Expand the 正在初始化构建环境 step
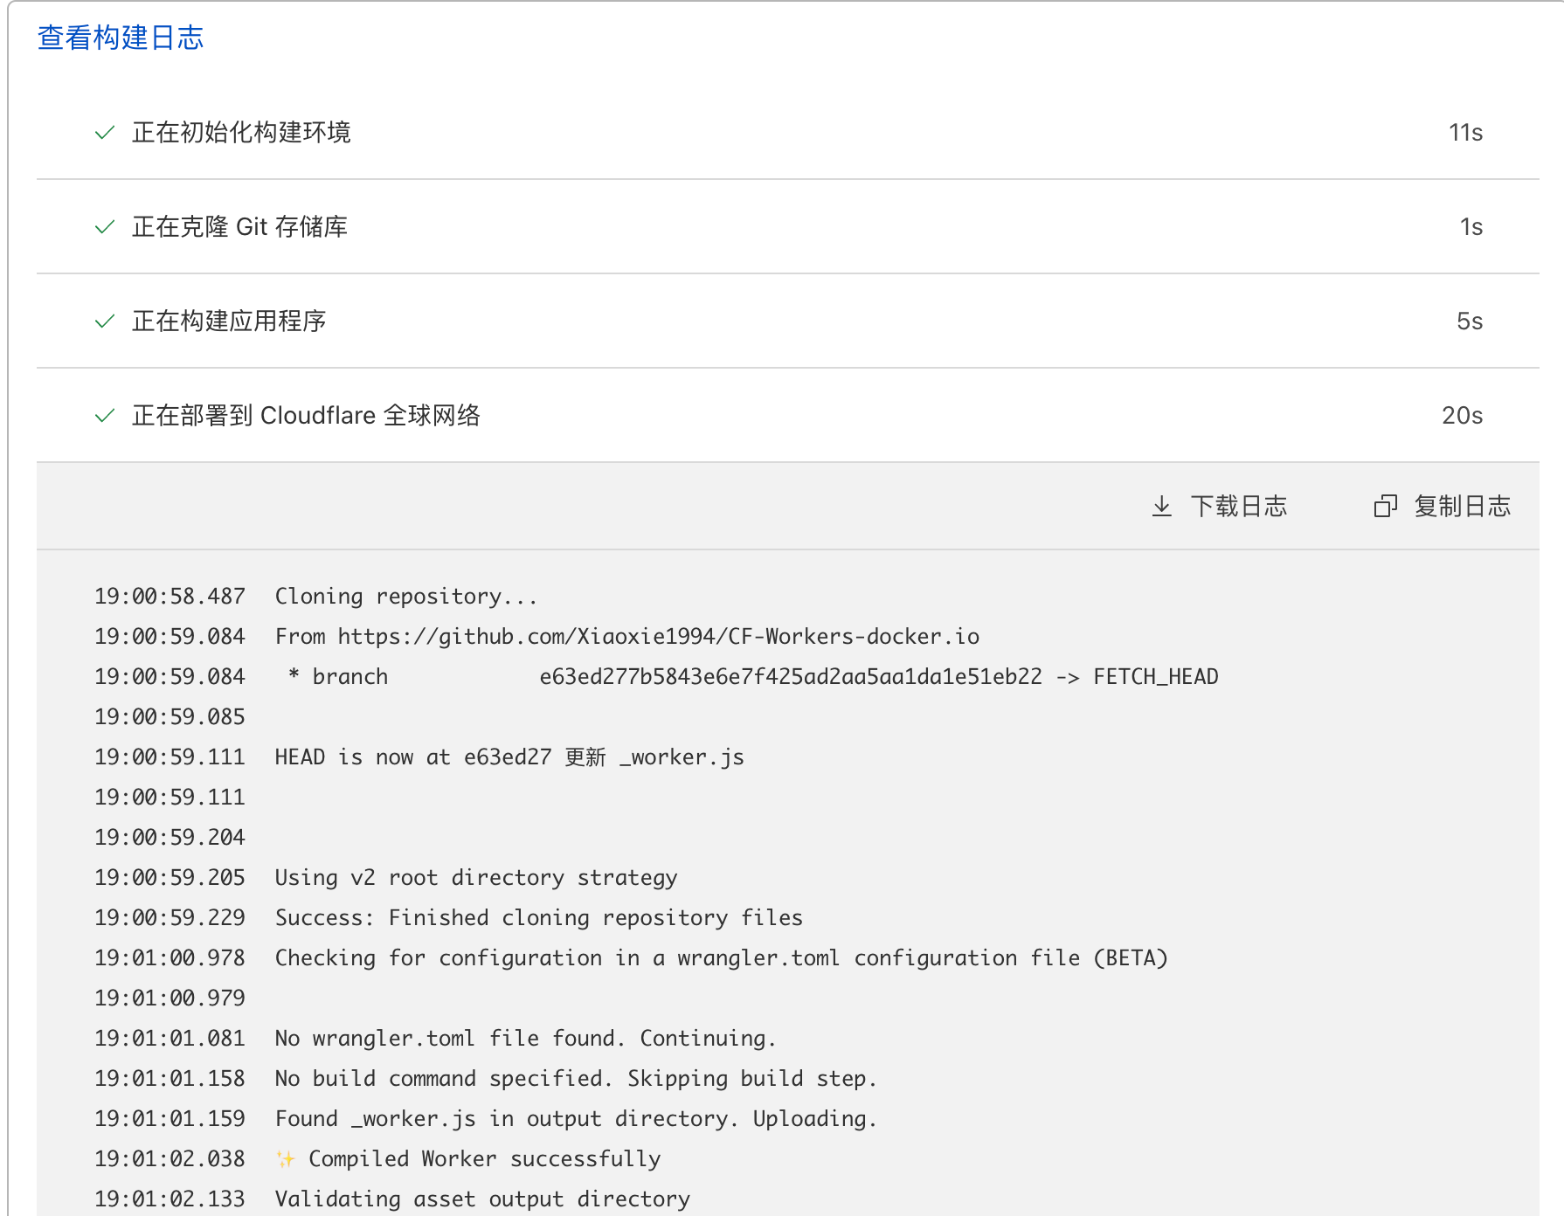Viewport: 1564px width, 1216px height. (787, 133)
